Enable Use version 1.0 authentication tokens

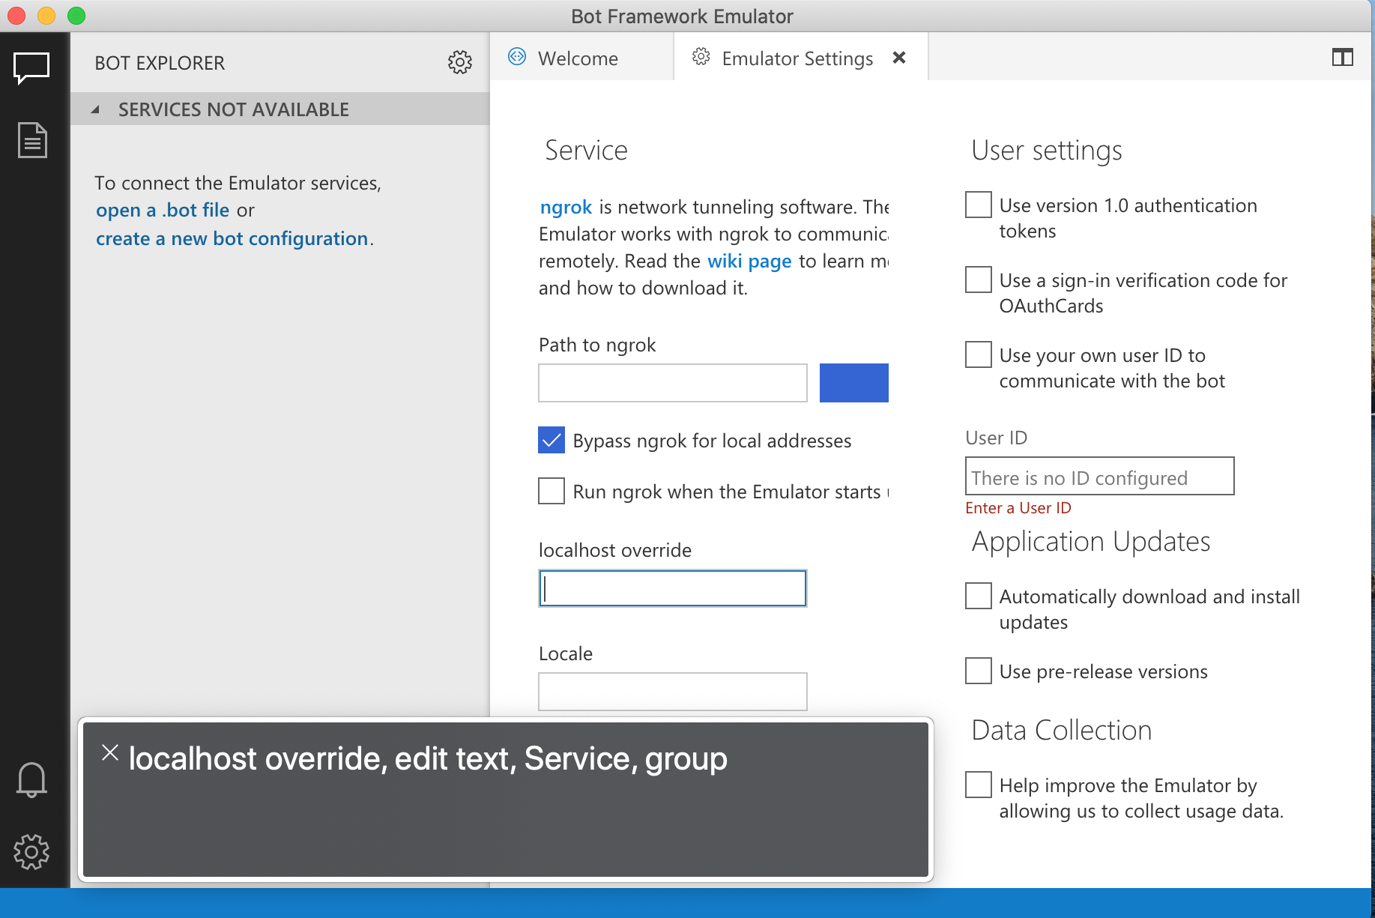coord(979,205)
